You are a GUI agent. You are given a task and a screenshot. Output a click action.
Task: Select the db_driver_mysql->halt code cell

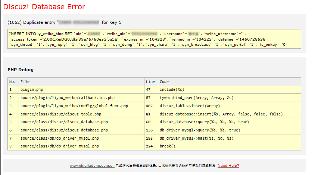point(230,139)
